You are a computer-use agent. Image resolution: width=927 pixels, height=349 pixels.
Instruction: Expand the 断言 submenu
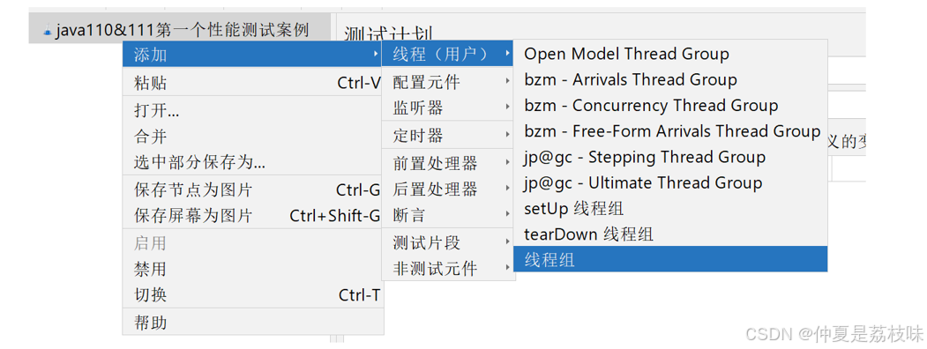tap(447, 215)
